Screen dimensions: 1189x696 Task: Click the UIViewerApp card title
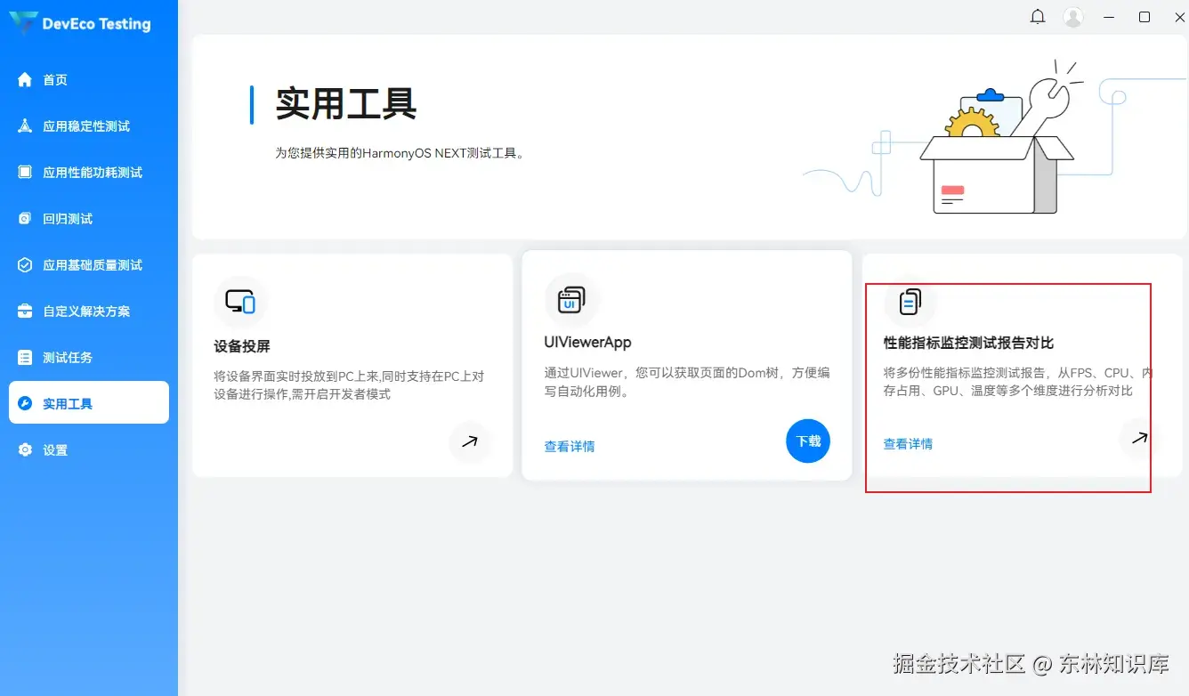pos(587,343)
